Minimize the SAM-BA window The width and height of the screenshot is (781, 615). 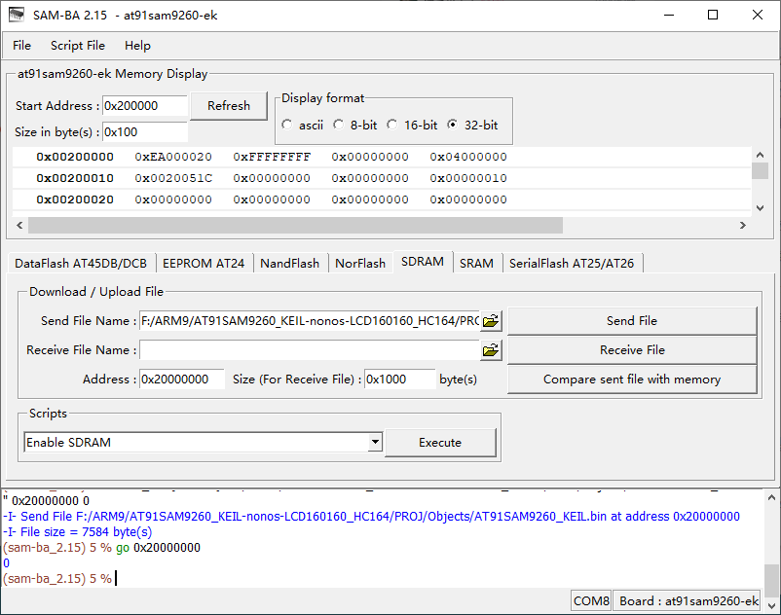(669, 15)
